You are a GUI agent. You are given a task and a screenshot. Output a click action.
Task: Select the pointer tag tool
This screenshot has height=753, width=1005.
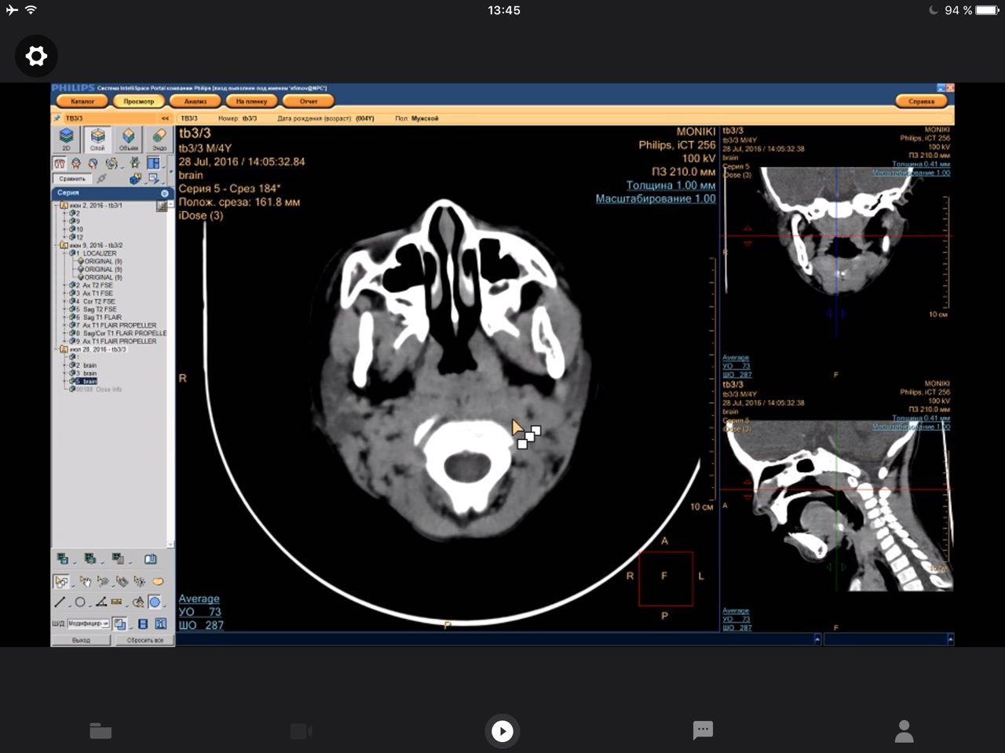122,581
